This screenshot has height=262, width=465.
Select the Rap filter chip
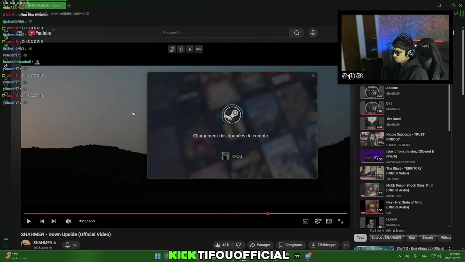(412, 238)
